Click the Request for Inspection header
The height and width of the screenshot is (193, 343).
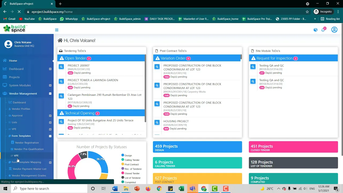[293, 58]
